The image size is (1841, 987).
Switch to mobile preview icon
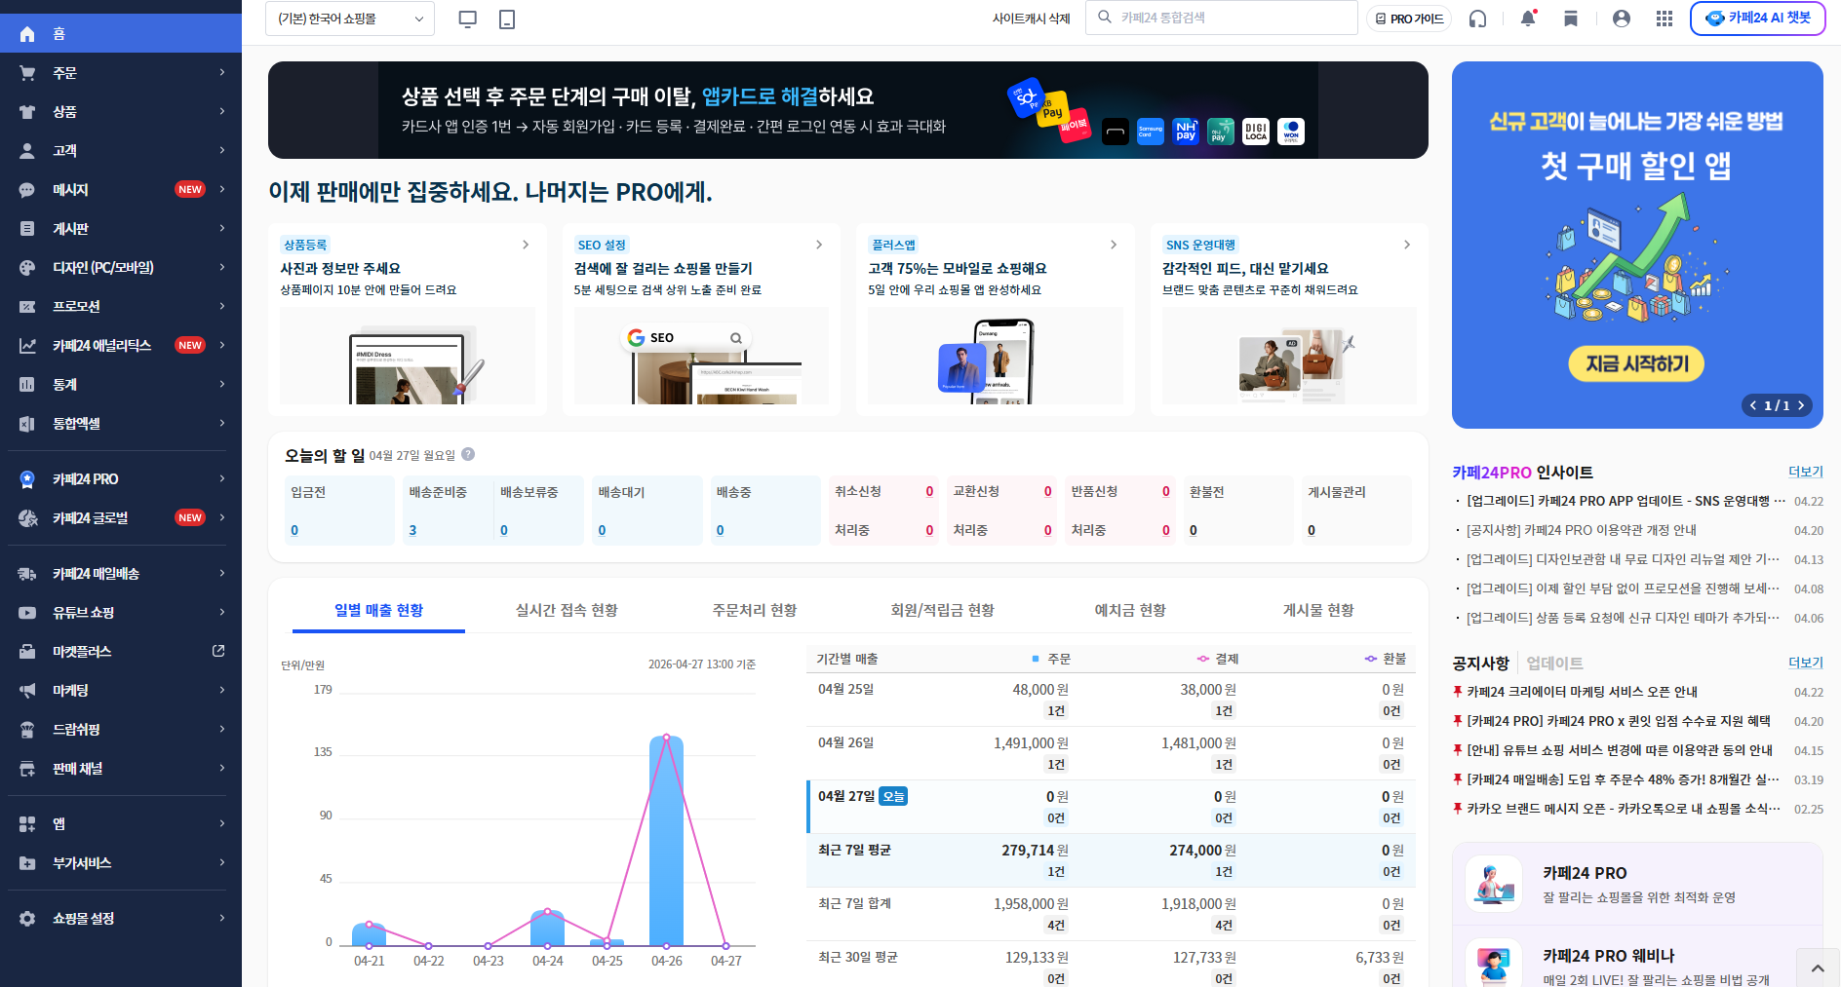click(507, 19)
